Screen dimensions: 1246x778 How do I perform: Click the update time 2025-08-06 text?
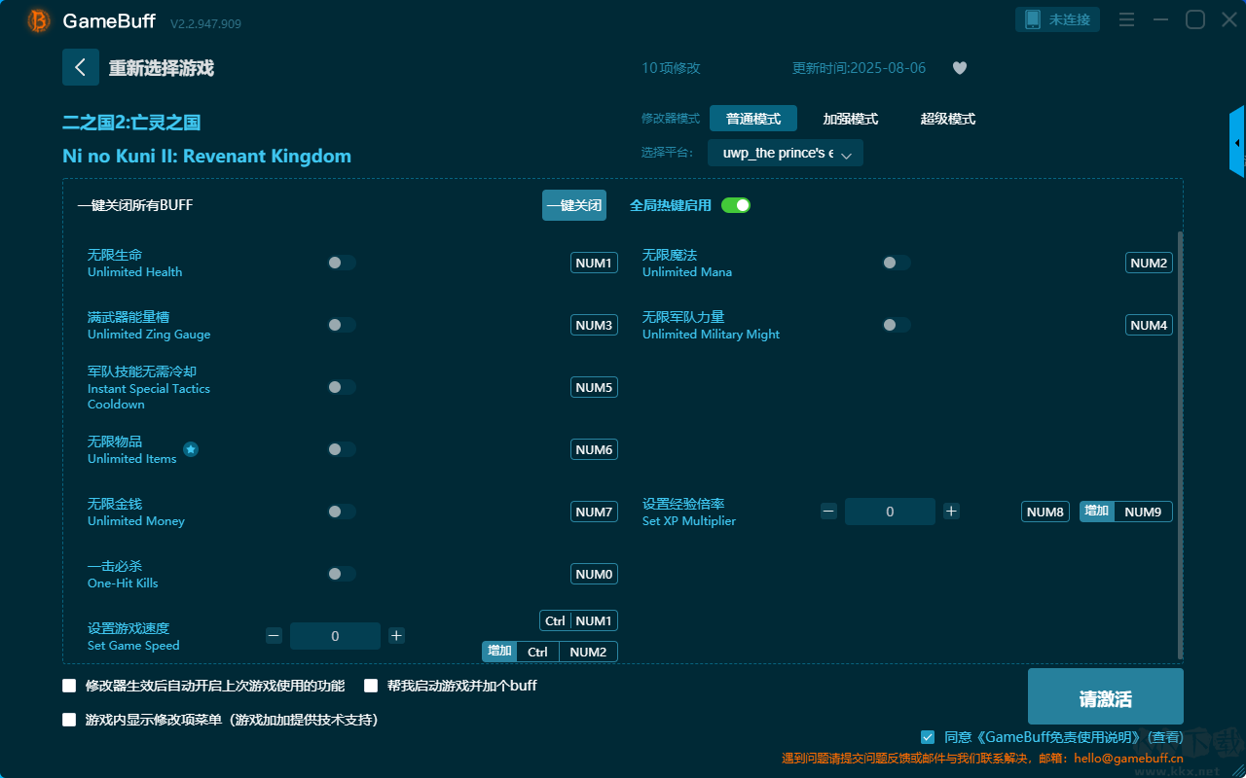[x=860, y=68]
